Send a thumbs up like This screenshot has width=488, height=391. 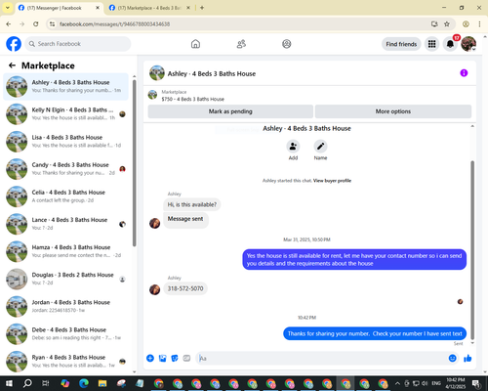point(468,359)
